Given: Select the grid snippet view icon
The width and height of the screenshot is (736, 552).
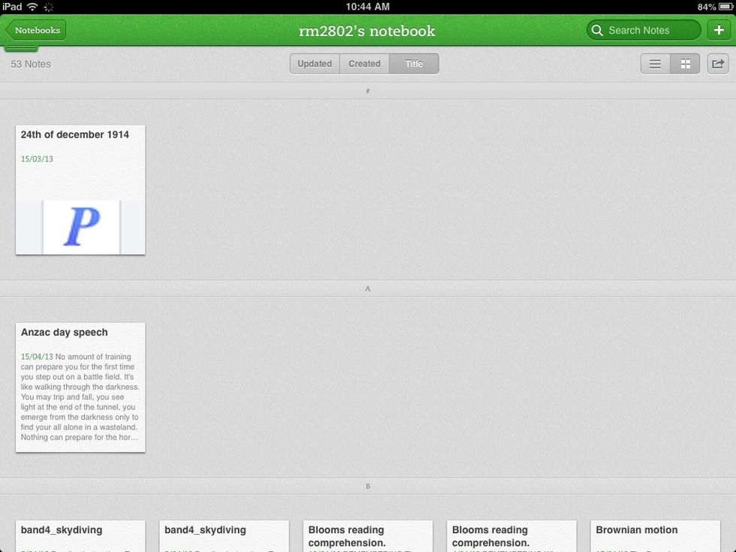Looking at the screenshot, I should 684,64.
